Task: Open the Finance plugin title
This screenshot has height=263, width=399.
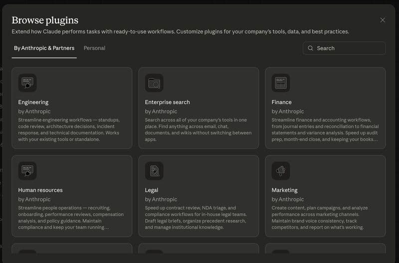Action: pos(282,102)
